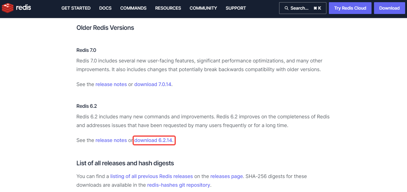Click the List of all releases and hash digests heading
Screen dimensions: 407x192
pos(125,163)
